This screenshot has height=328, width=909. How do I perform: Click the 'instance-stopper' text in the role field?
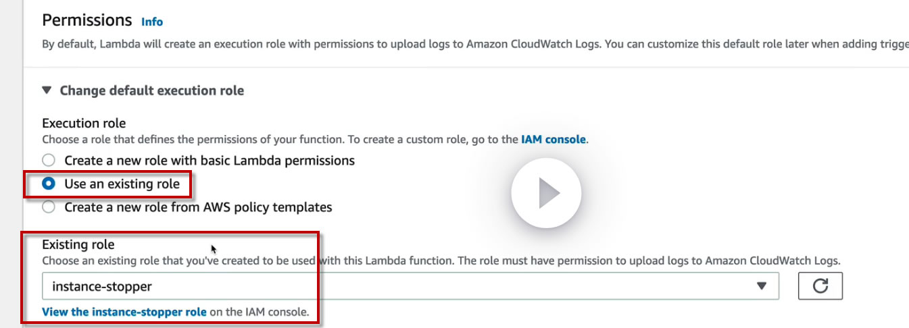102,286
